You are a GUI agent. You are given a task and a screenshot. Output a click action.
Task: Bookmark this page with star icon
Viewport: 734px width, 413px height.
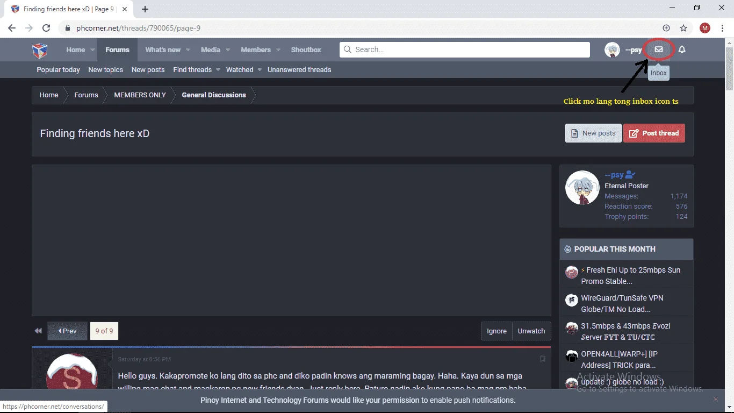pos(683,28)
